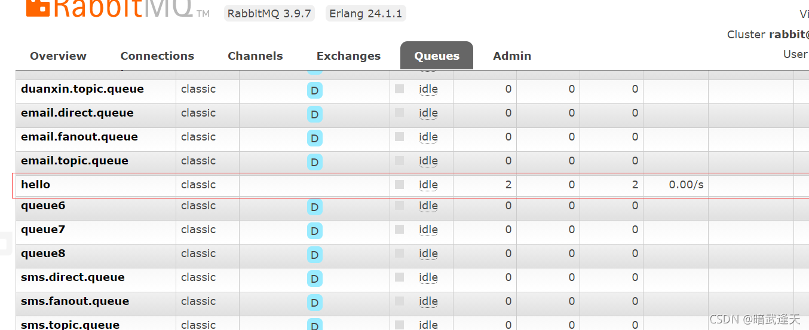Click the D badge for queue6

[x=315, y=207]
